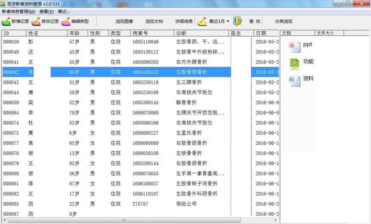Sort by the 医生 column header
This screenshot has height=224, width=371.
pos(241,33)
